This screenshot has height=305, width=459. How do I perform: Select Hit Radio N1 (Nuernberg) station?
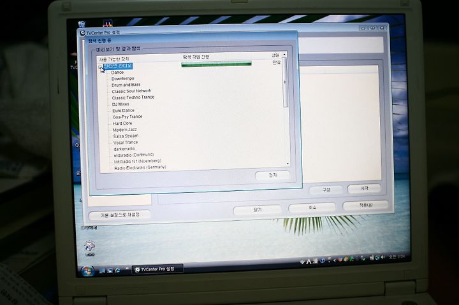pos(138,161)
